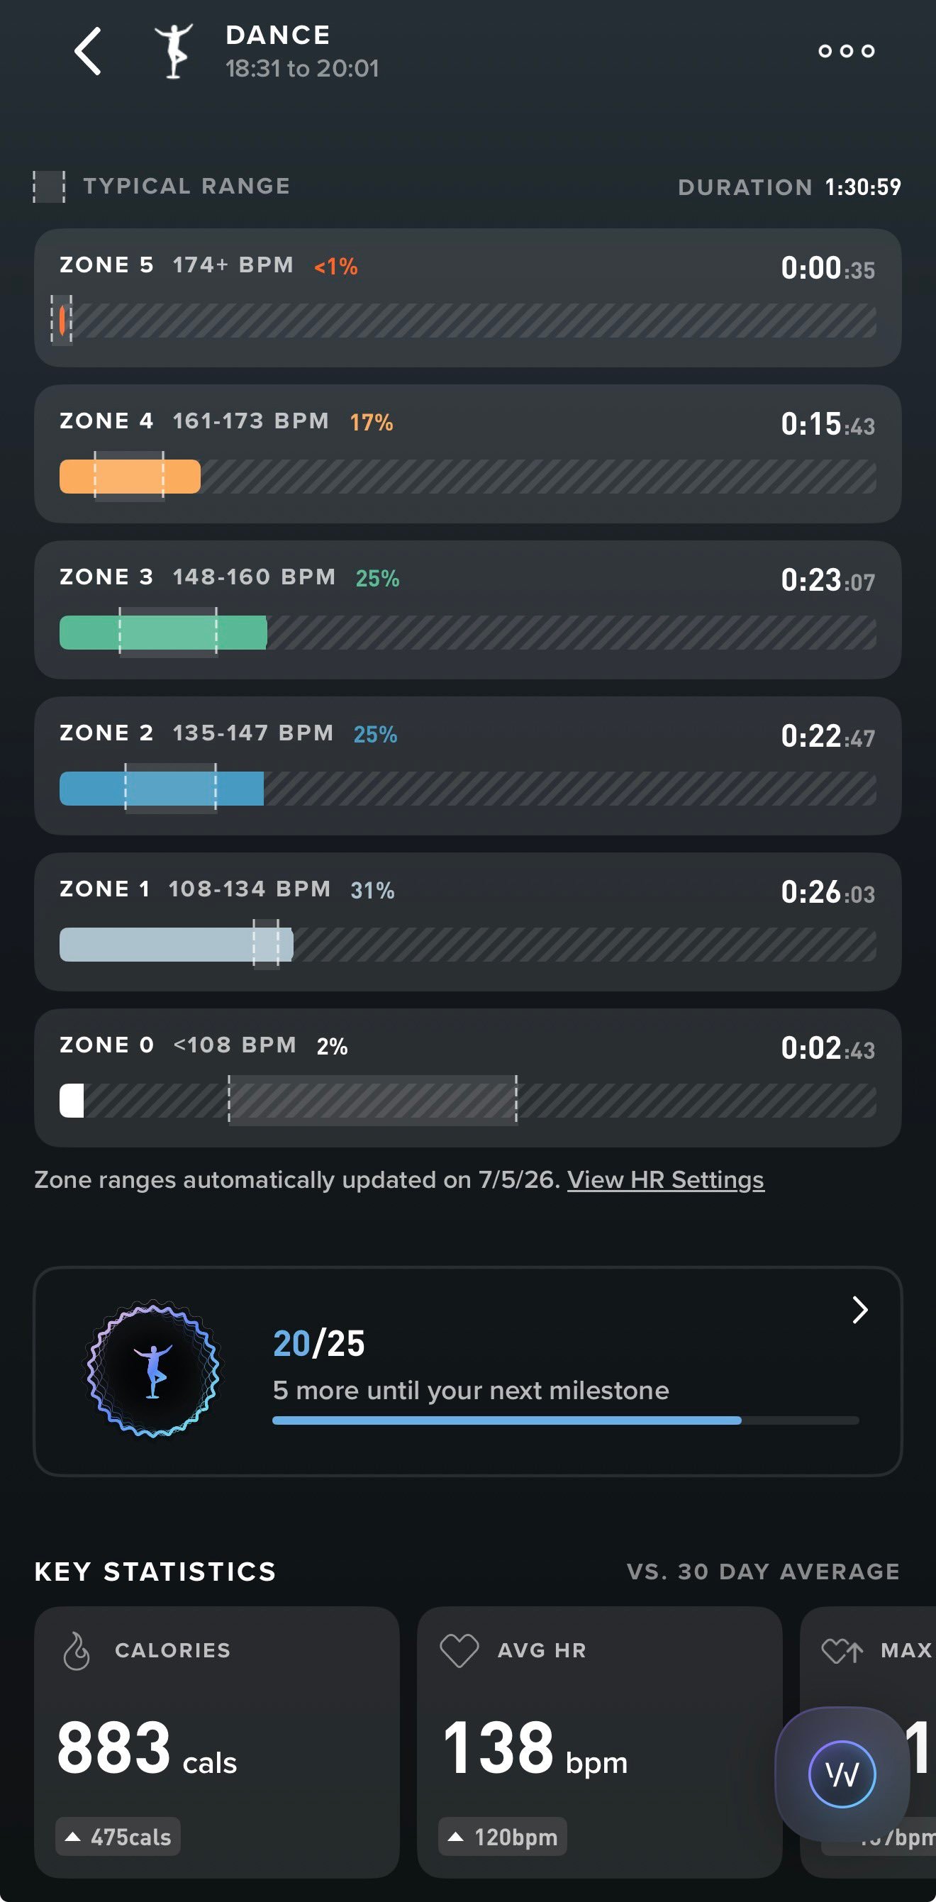Open the Zone 2 135-147 BPM row
This screenshot has width=936, height=1902.
pos(468,766)
